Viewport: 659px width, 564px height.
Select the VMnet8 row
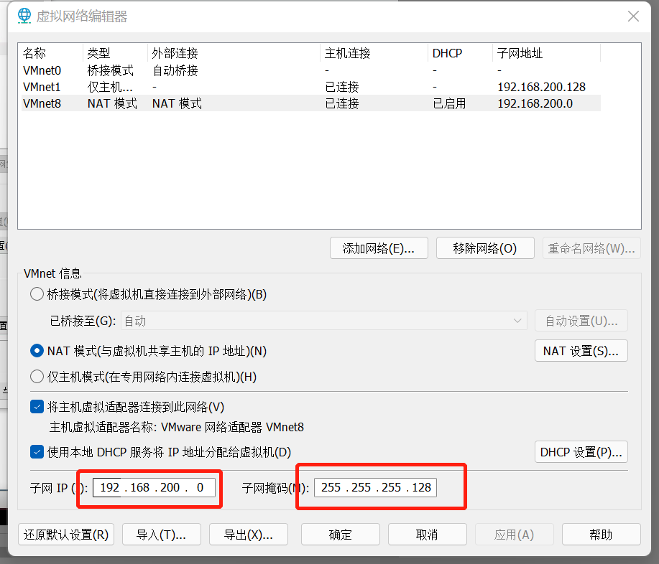(x=311, y=103)
